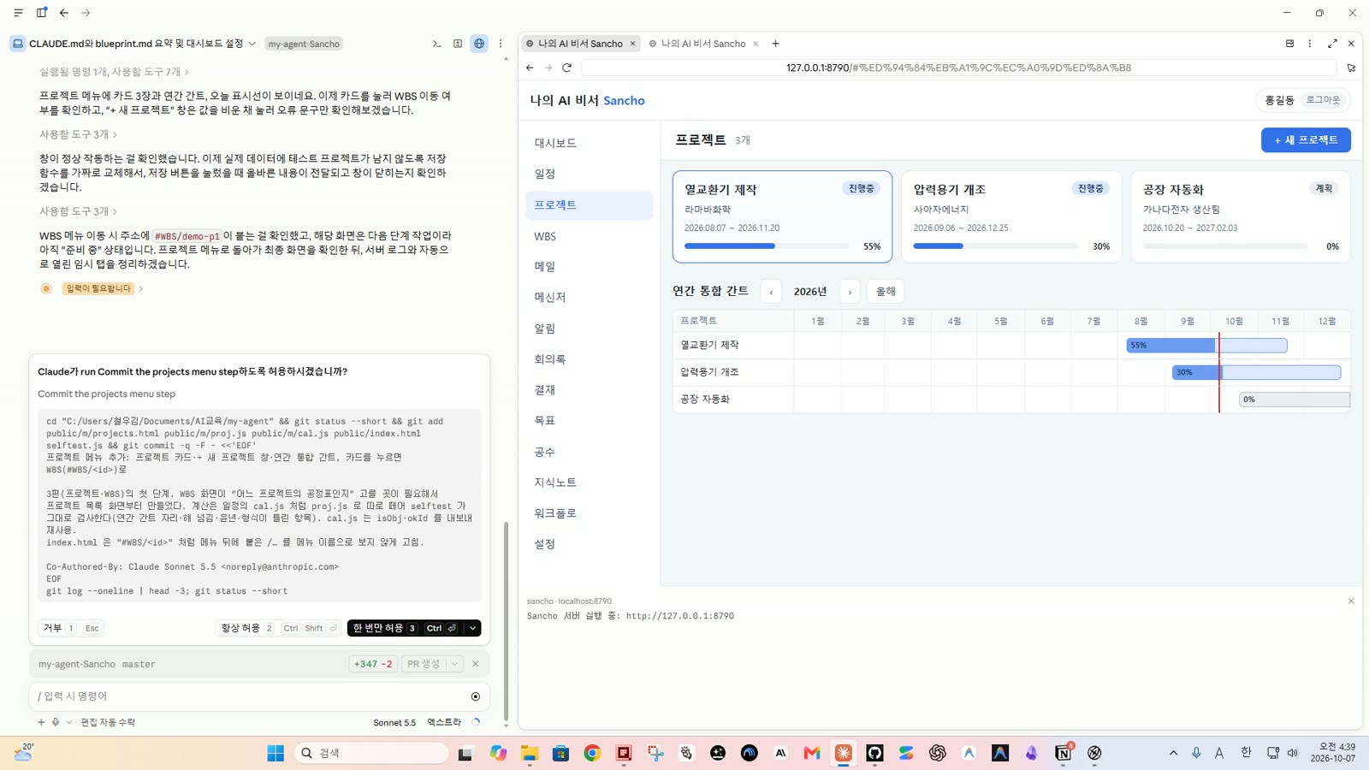Go to previous year in 연간 통합 간트
The height and width of the screenshot is (770, 1369).
click(771, 292)
